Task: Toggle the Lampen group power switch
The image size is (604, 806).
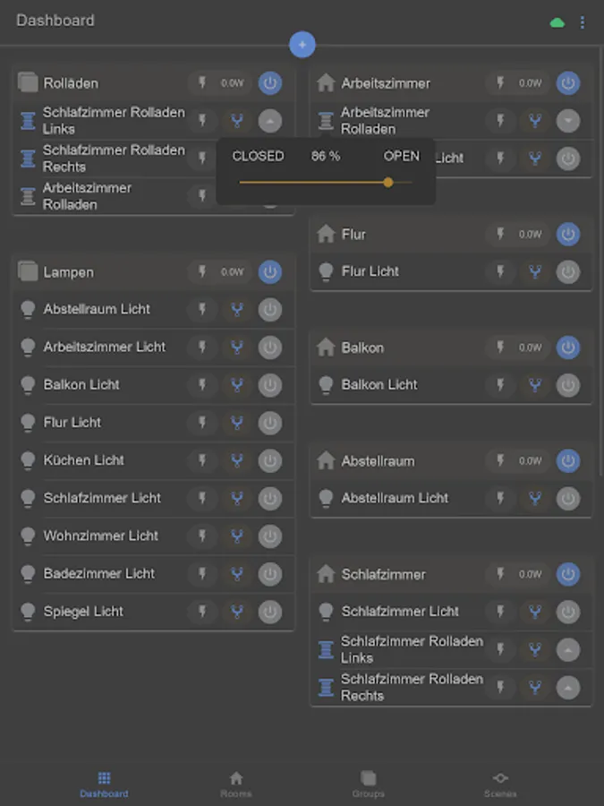Action: 269,271
